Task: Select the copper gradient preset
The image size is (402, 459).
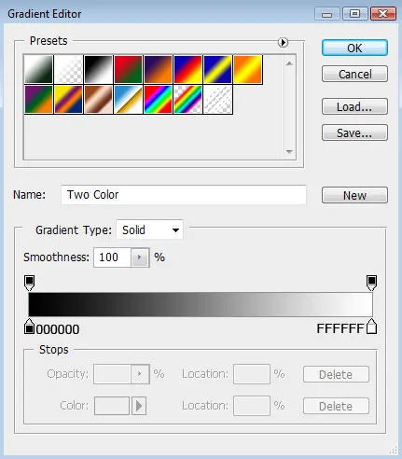Action: pos(98,100)
